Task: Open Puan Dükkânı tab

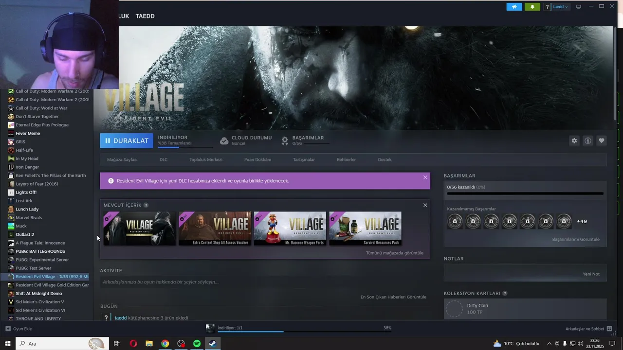Action: 257,159
